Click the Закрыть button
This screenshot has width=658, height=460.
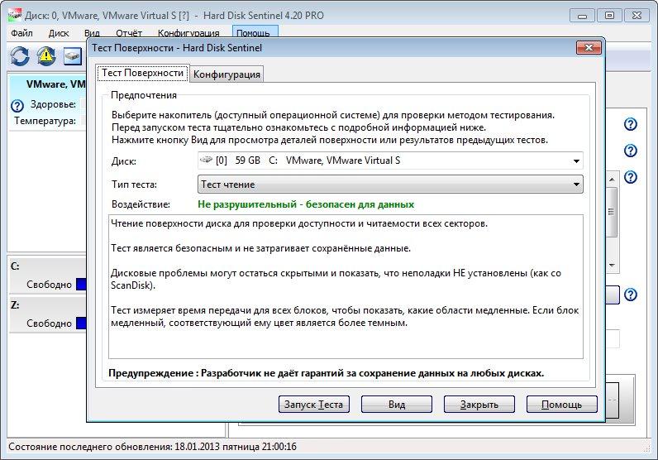pos(479,405)
